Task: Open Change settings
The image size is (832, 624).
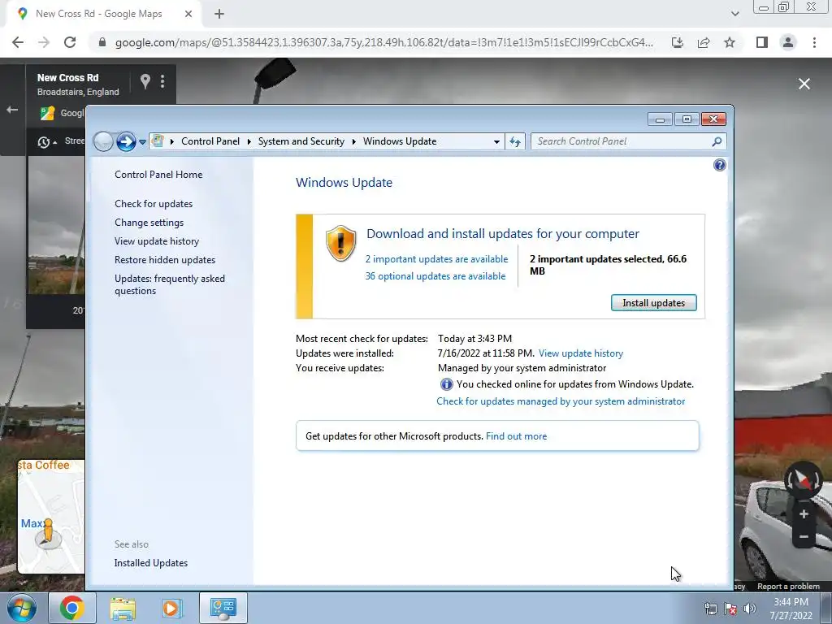Action: 149,223
